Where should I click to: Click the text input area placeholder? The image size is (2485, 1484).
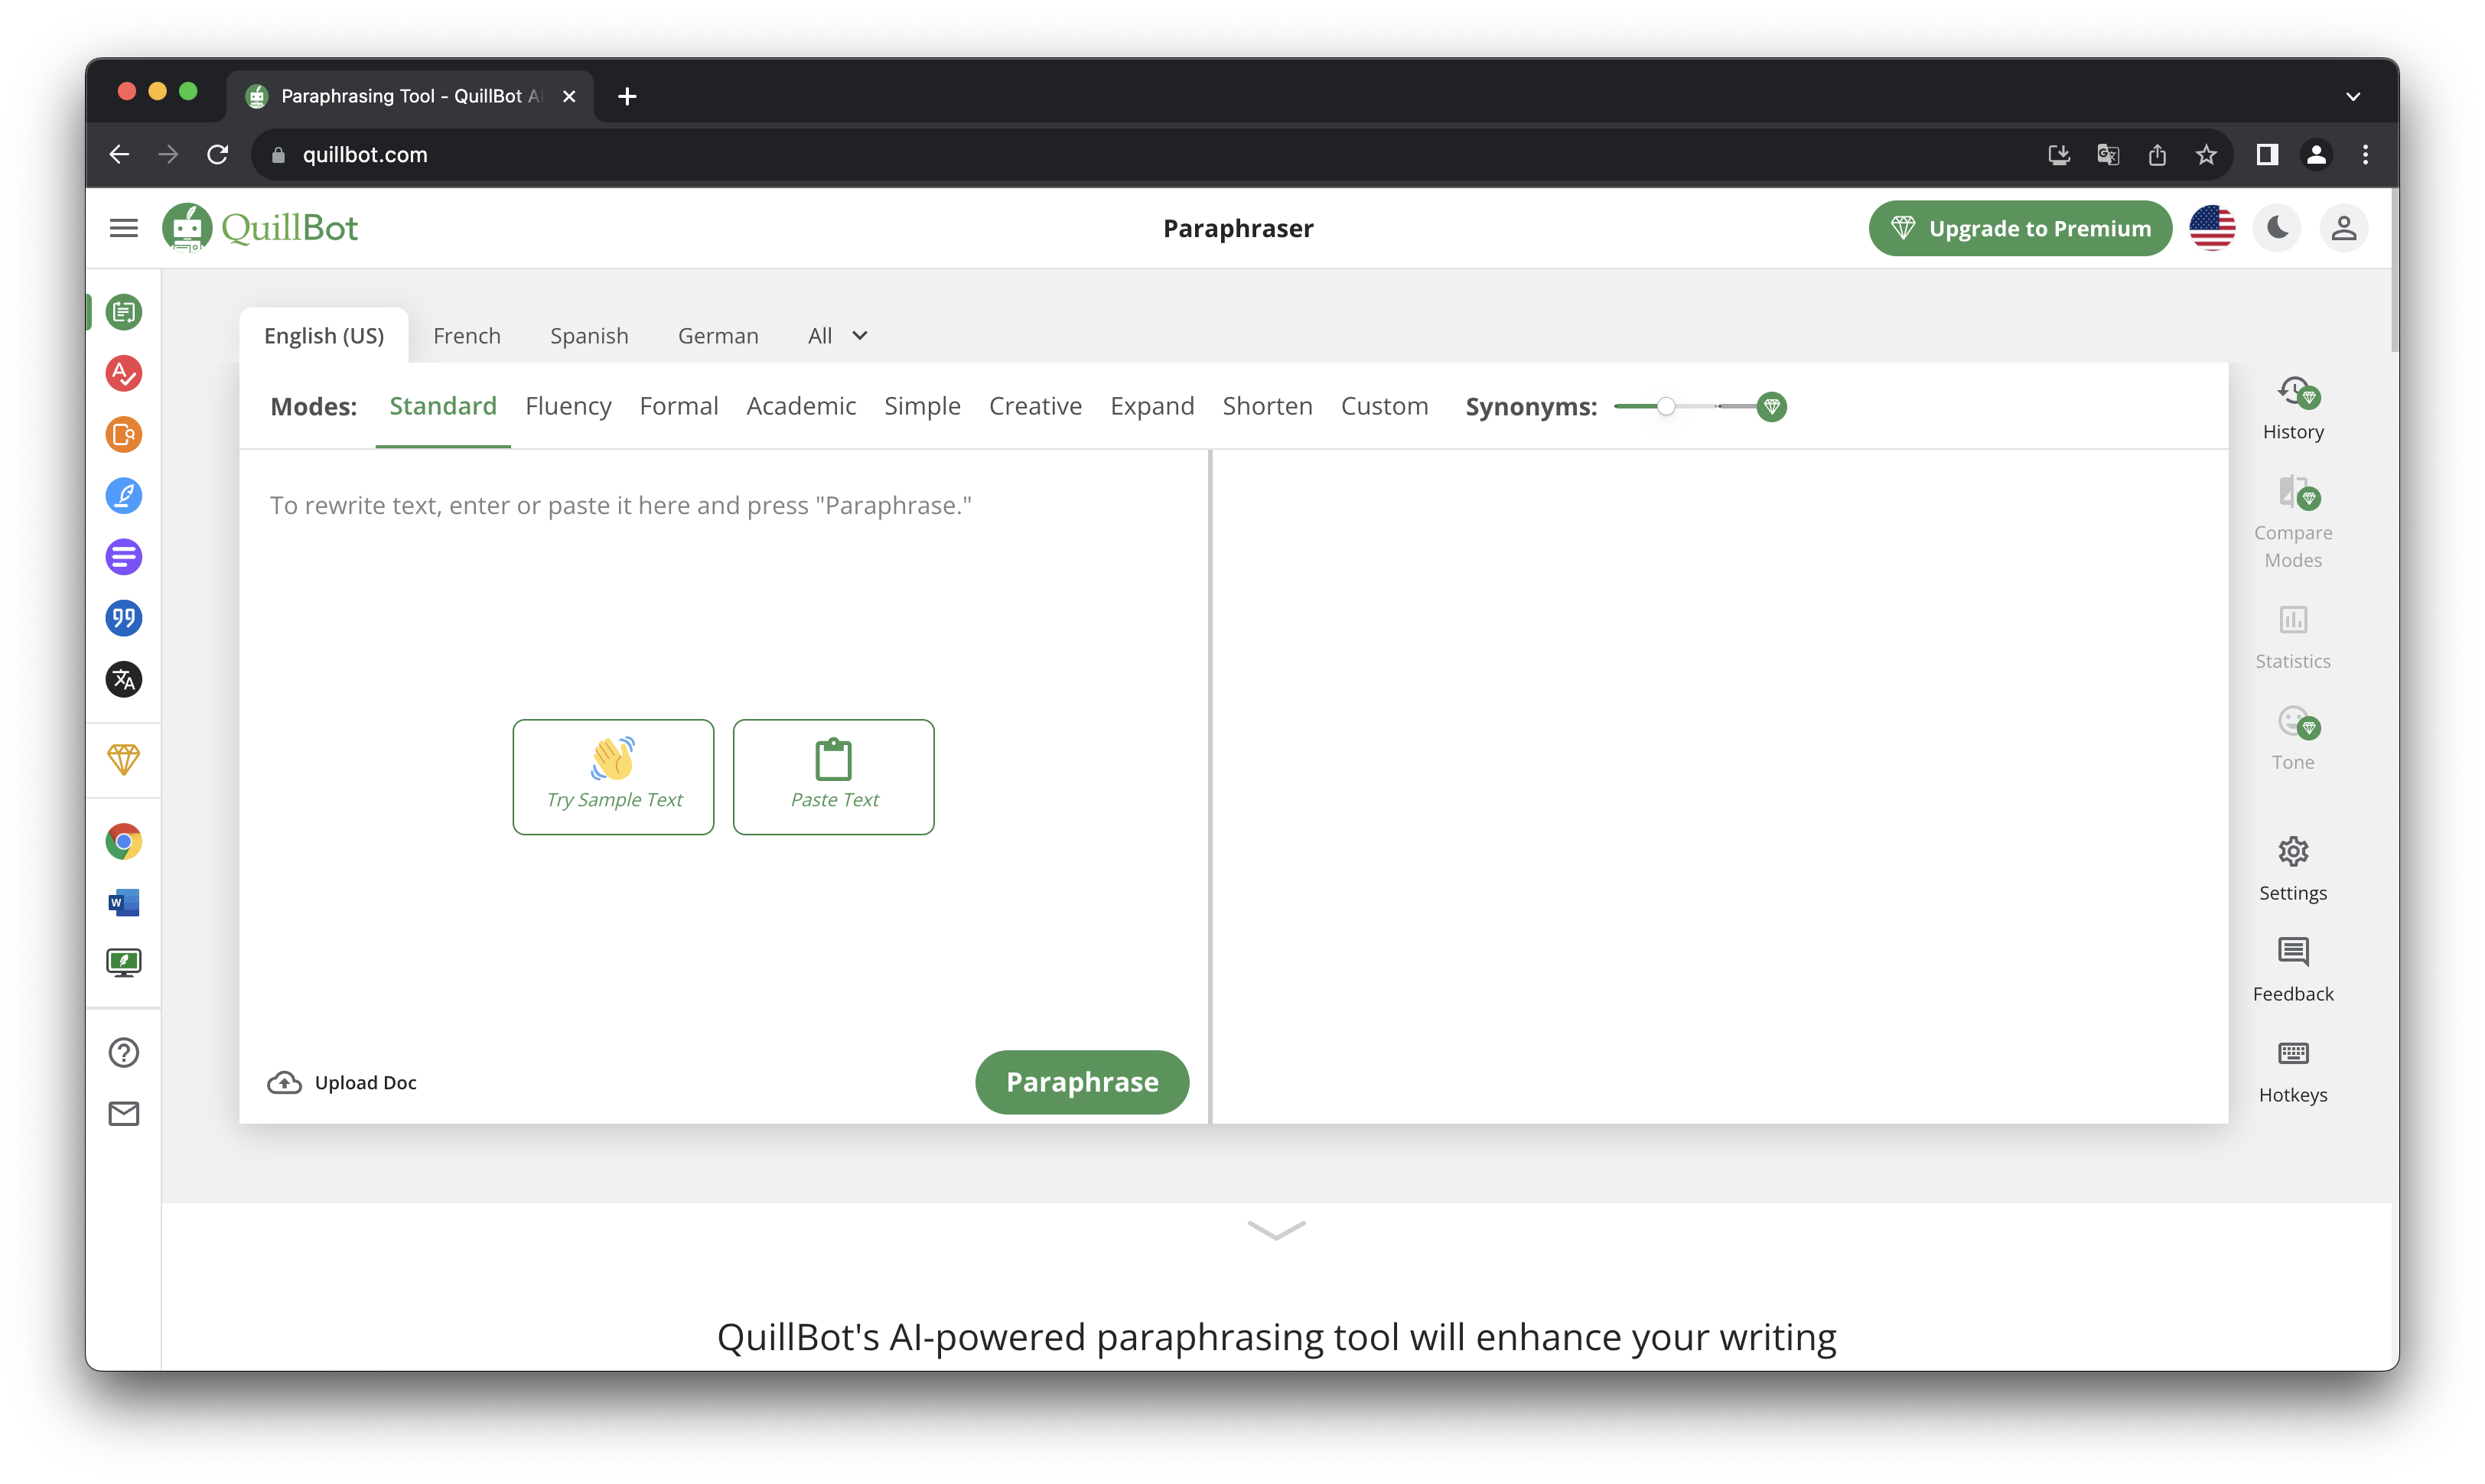point(620,506)
